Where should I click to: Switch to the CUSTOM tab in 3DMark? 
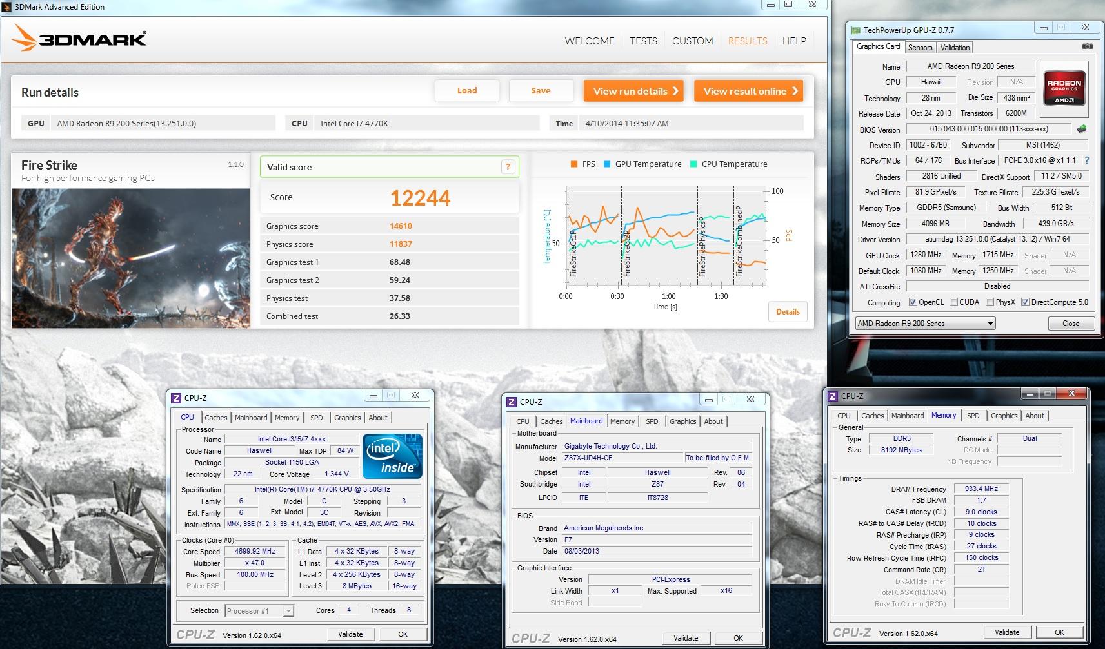click(x=693, y=41)
